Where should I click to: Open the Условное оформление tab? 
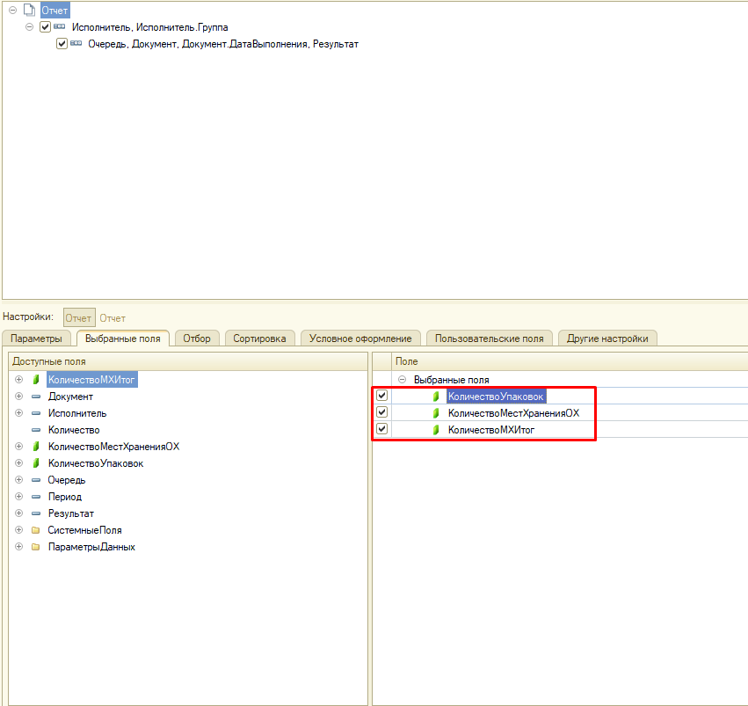click(x=360, y=338)
